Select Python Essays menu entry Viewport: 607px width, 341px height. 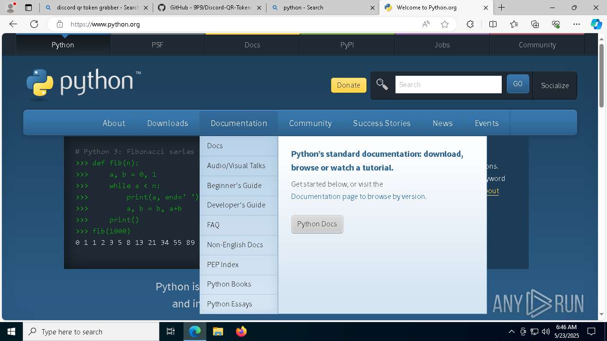[x=239, y=304]
